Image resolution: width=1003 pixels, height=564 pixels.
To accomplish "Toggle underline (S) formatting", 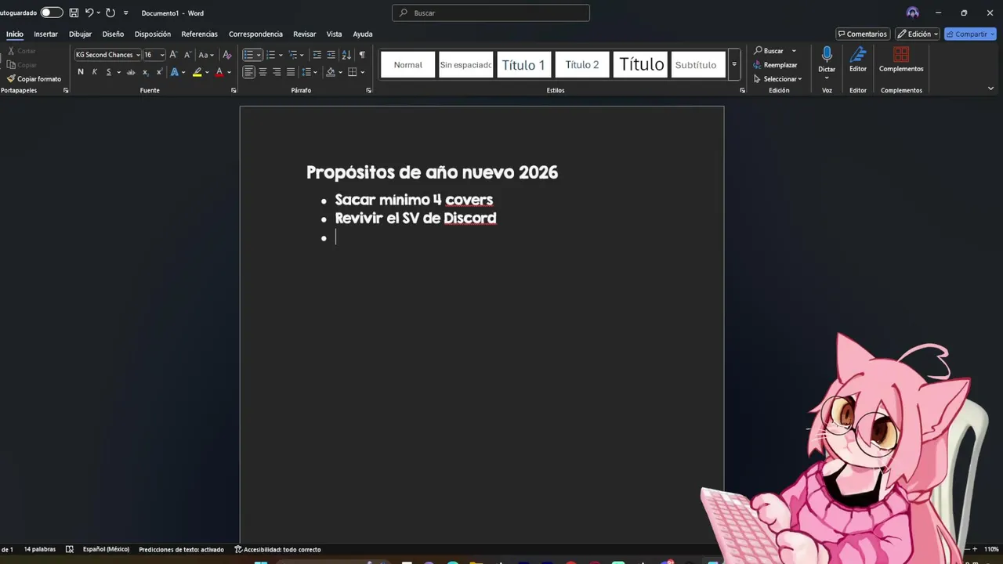I will pyautogui.click(x=109, y=72).
